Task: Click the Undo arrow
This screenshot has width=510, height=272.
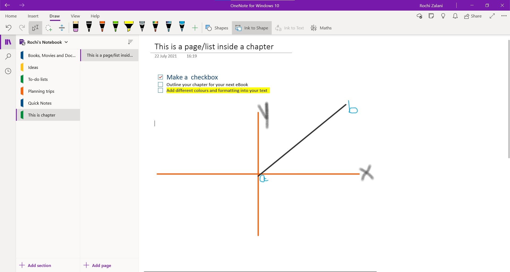Action: coord(8,28)
